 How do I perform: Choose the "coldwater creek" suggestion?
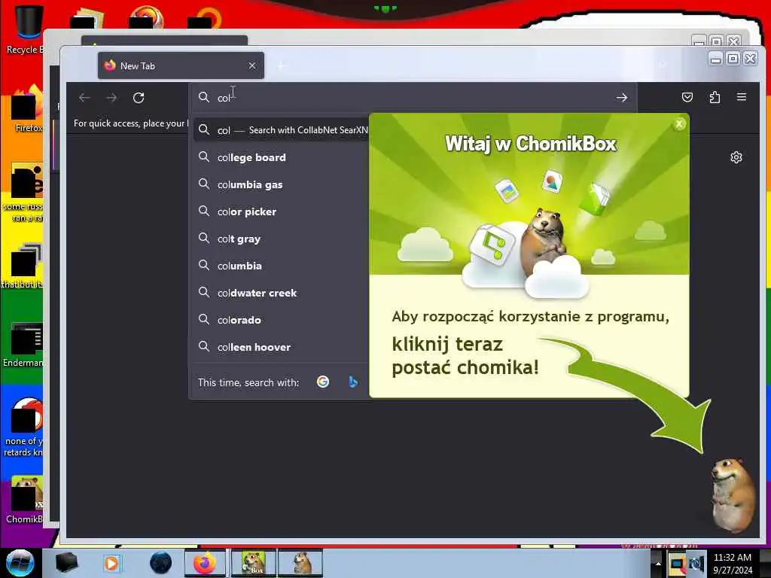(x=279, y=293)
